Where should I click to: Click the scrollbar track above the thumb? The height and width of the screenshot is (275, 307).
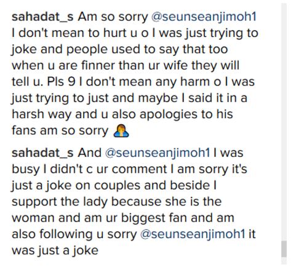coord(284,123)
